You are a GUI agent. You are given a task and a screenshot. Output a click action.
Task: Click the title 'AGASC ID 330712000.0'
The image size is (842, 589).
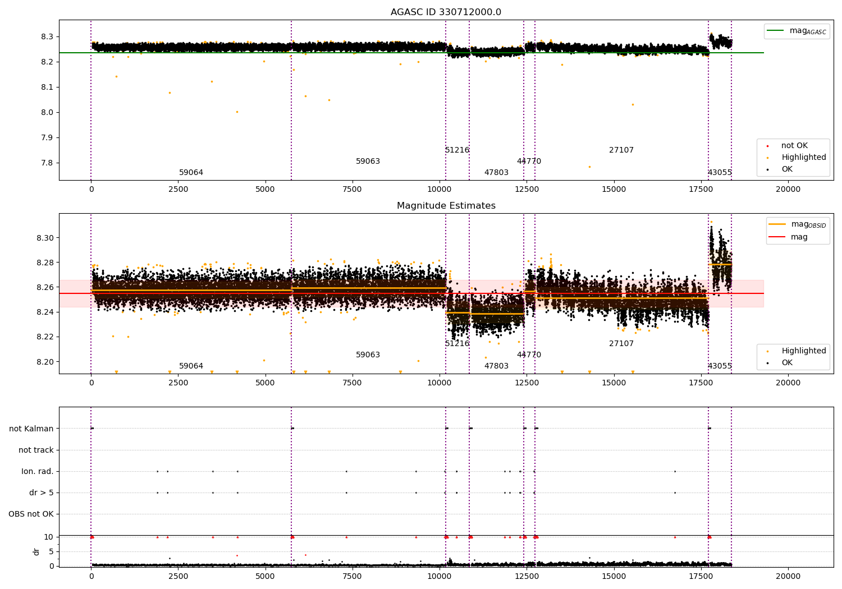click(446, 12)
